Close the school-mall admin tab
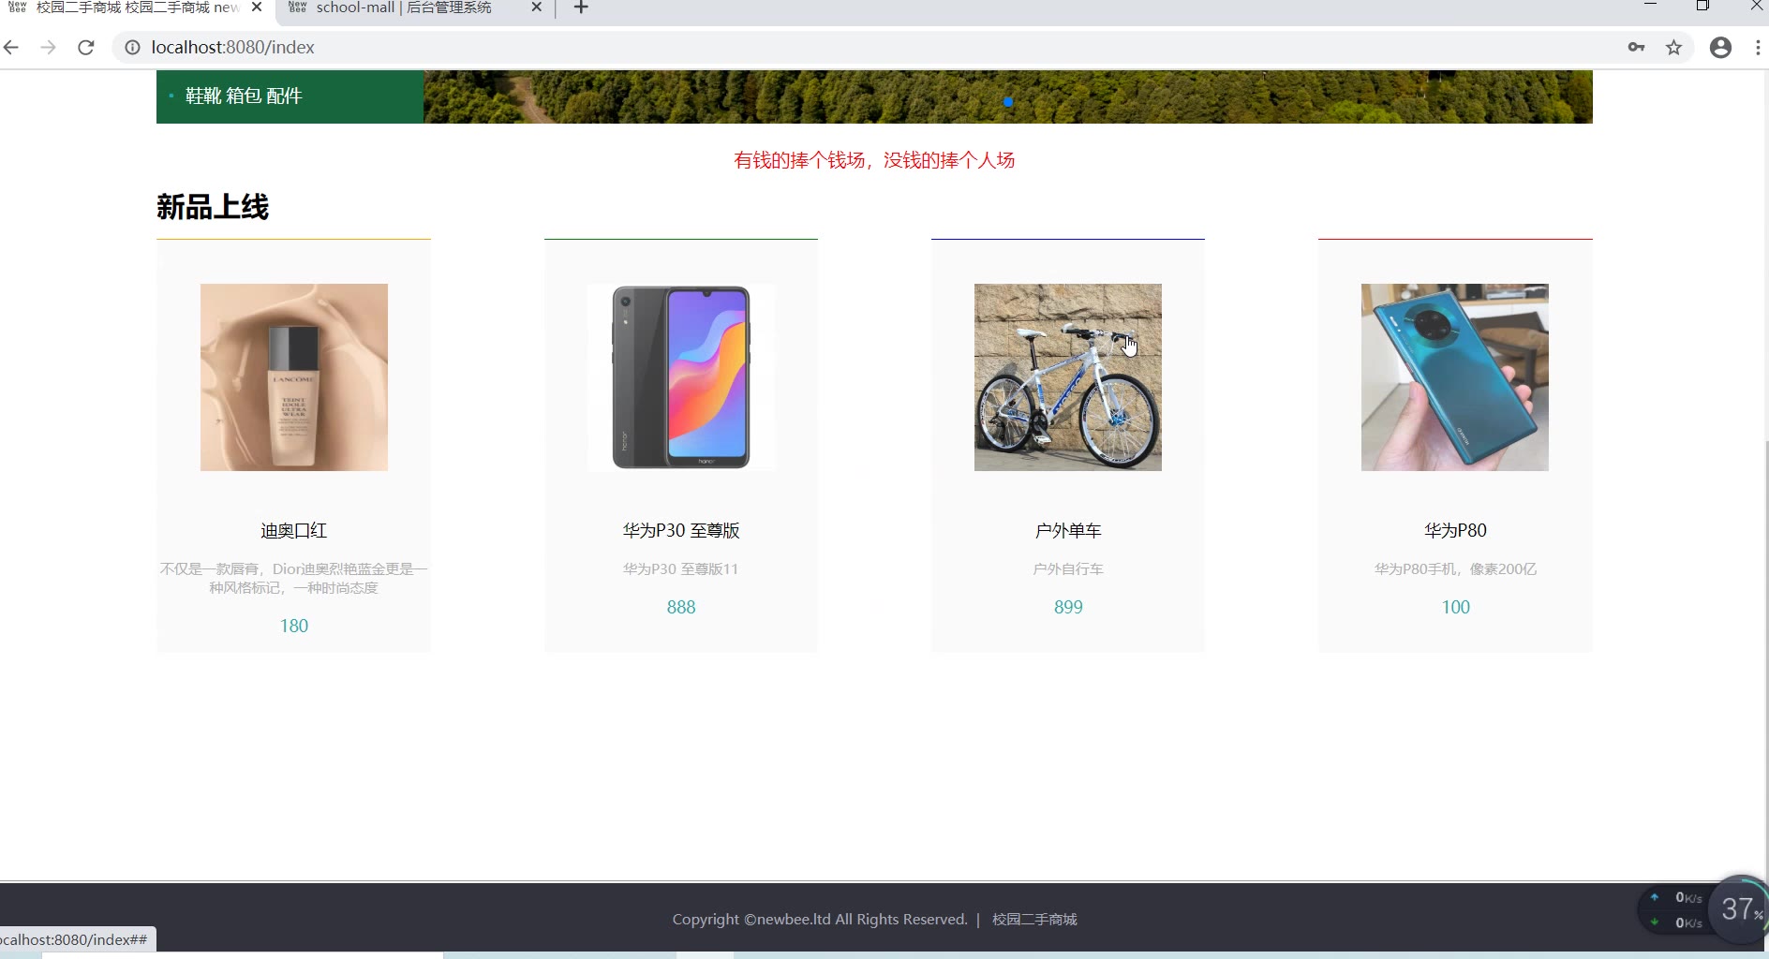1769x959 pixels. (x=536, y=7)
